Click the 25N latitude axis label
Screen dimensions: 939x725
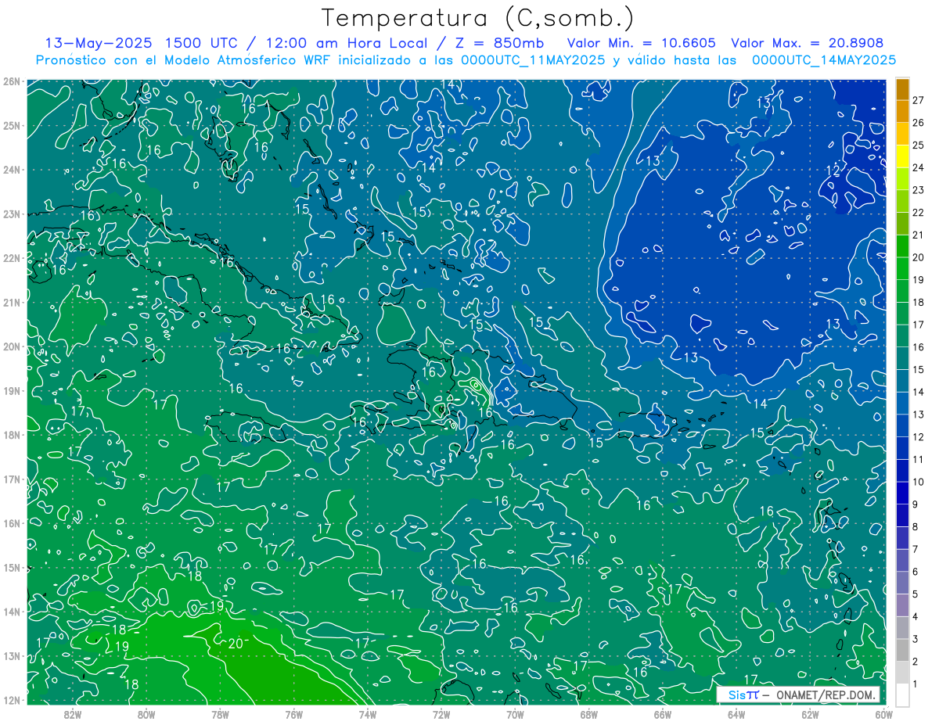pos(11,125)
